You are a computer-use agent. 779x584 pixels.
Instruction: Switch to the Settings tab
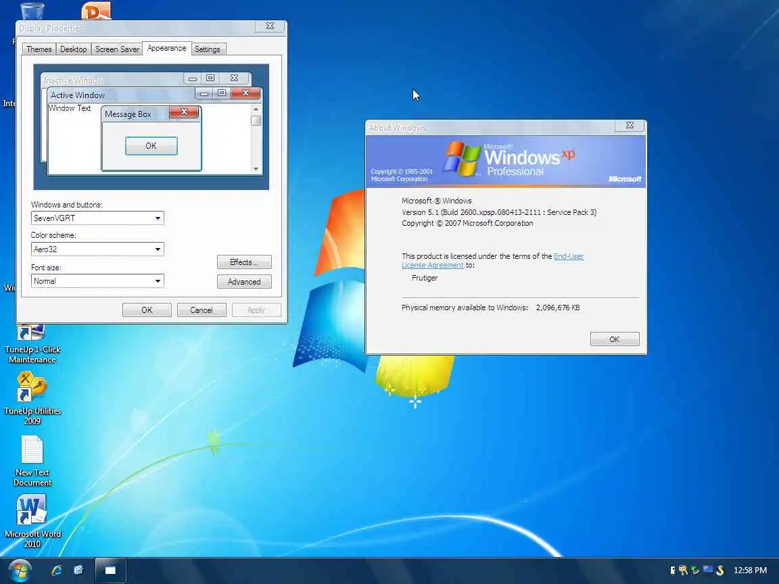[207, 49]
